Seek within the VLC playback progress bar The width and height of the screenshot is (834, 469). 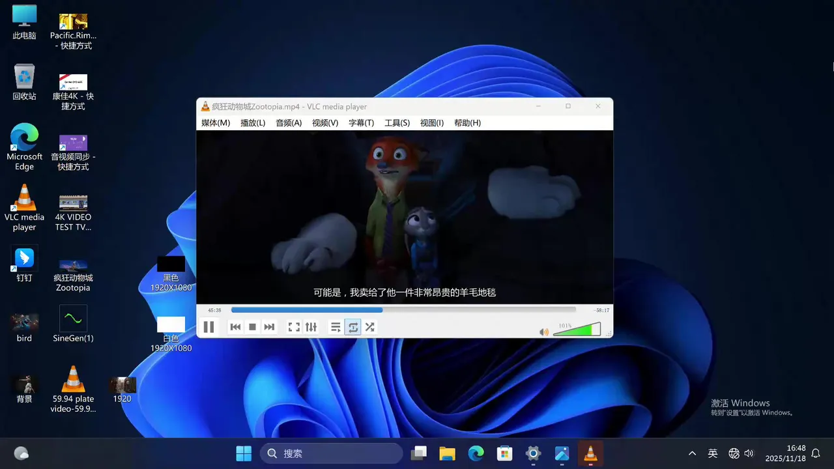click(x=403, y=310)
